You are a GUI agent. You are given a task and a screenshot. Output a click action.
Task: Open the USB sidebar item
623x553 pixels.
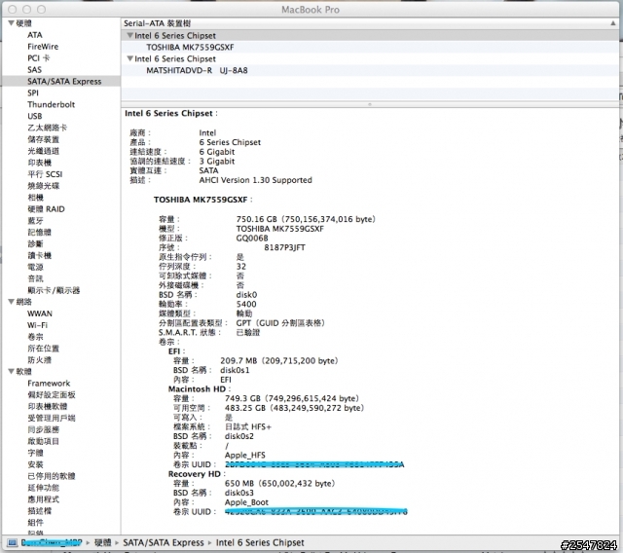(35, 116)
